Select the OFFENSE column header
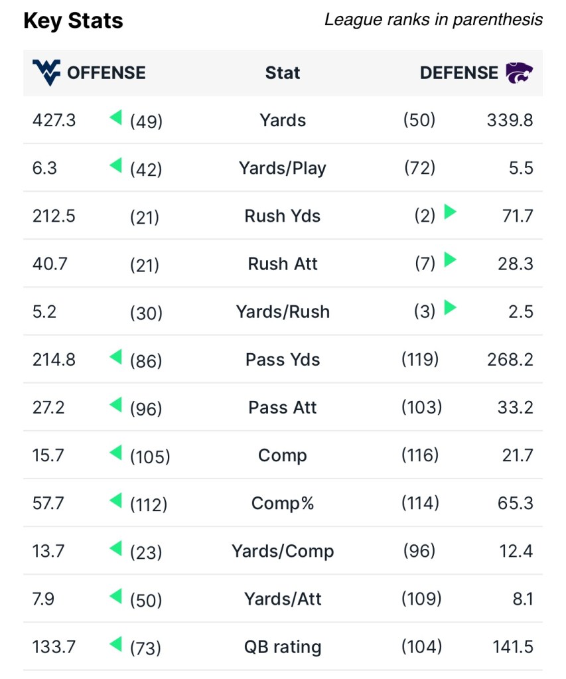 click(x=106, y=72)
